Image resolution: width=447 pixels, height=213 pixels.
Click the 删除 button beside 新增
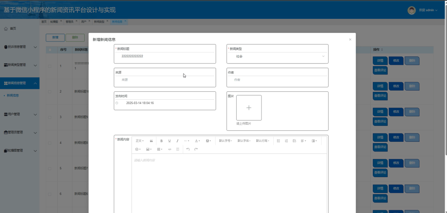[75, 38]
